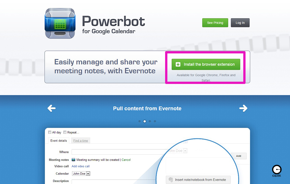The image size is (290, 184).
Task: Click download arrow icon on install button
Action: (x=178, y=64)
